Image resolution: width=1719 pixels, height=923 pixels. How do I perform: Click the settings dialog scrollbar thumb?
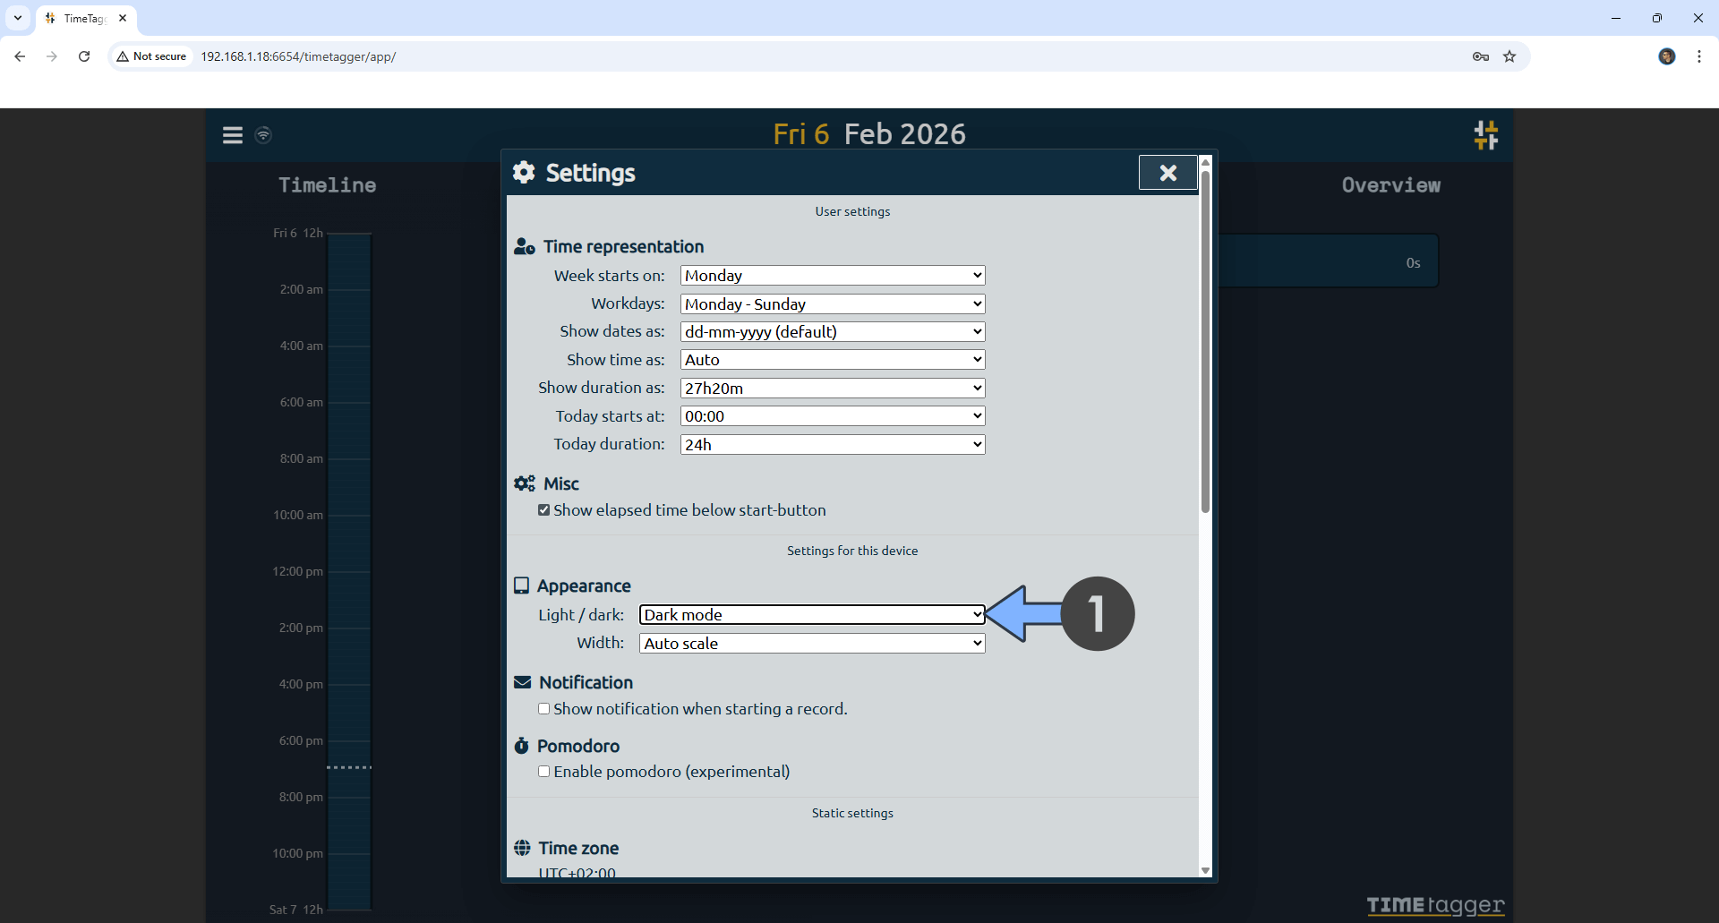tap(1205, 340)
